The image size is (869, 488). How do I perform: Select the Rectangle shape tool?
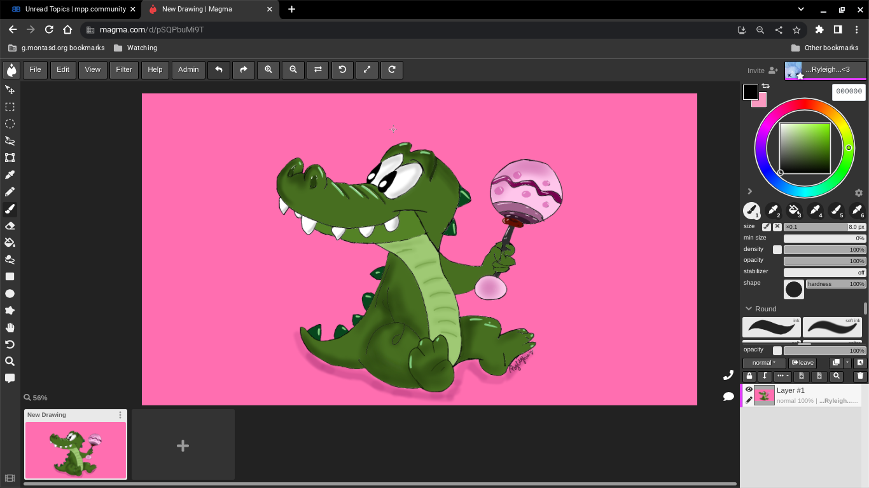(x=10, y=276)
